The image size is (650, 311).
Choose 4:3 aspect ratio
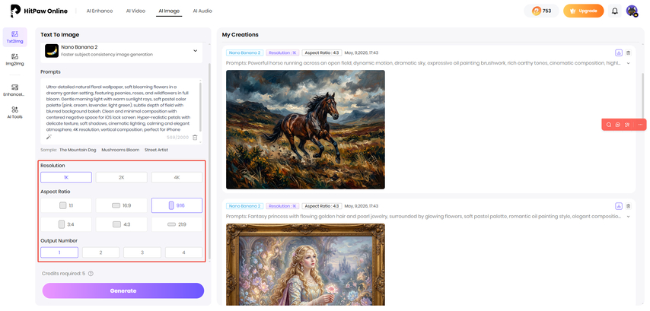point(122,224)
